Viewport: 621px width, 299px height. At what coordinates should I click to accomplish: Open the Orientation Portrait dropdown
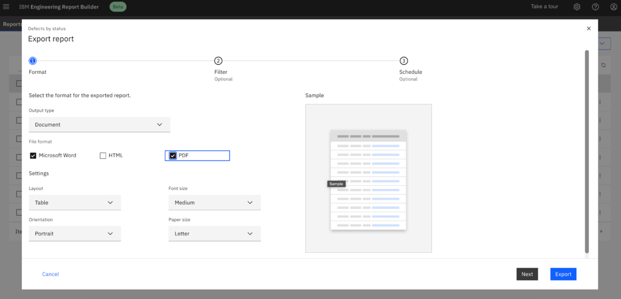(75, 234)
